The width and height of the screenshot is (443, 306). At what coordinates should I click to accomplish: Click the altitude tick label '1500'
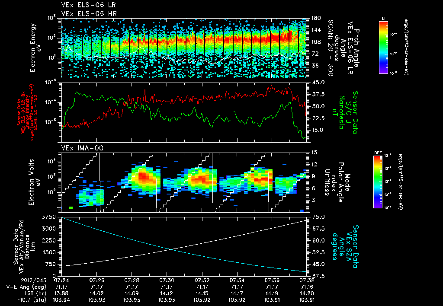pyautogui.click(x=49, y=252)
